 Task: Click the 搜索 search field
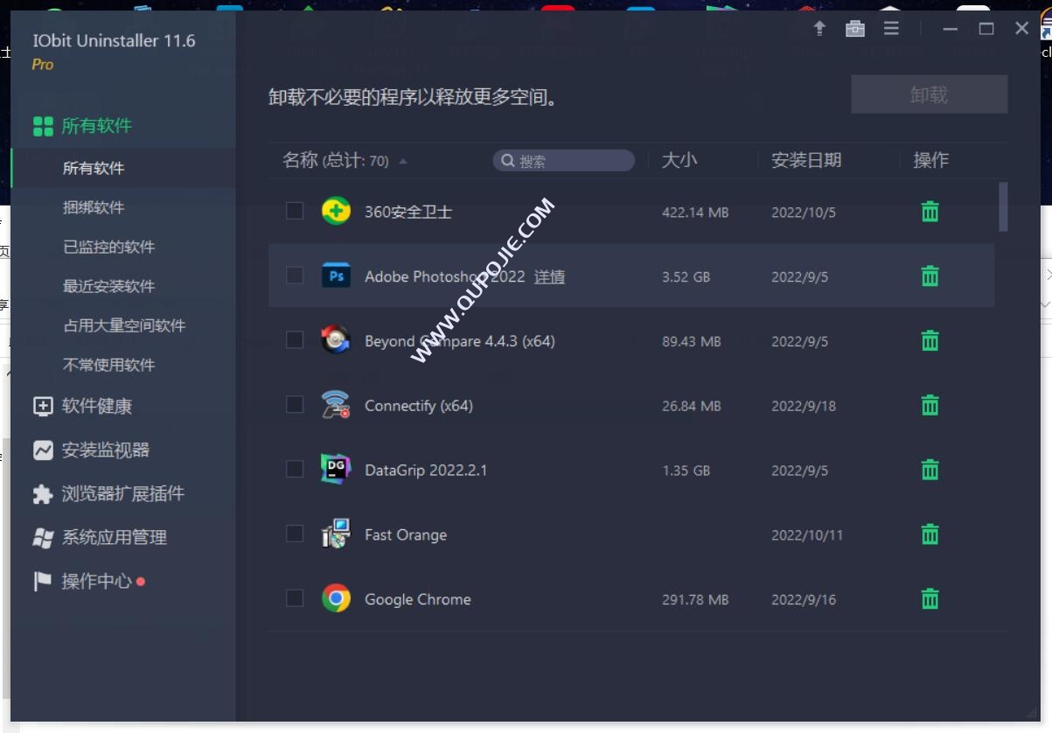564,160
